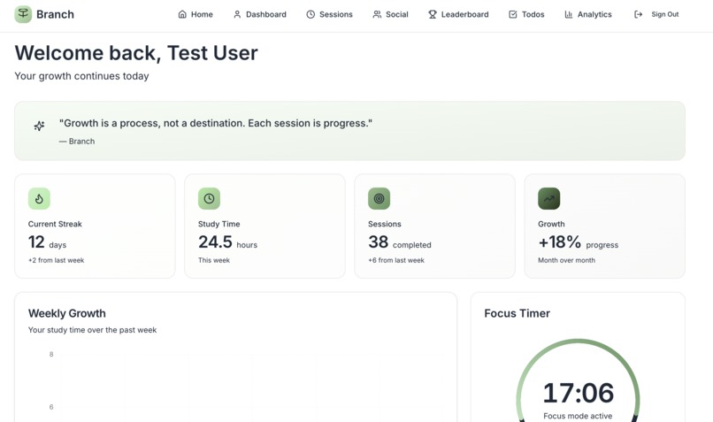The width and height of the screenshot is (713, 422).
Task: Click the clock icon on Study Time card
Action: 209,199
